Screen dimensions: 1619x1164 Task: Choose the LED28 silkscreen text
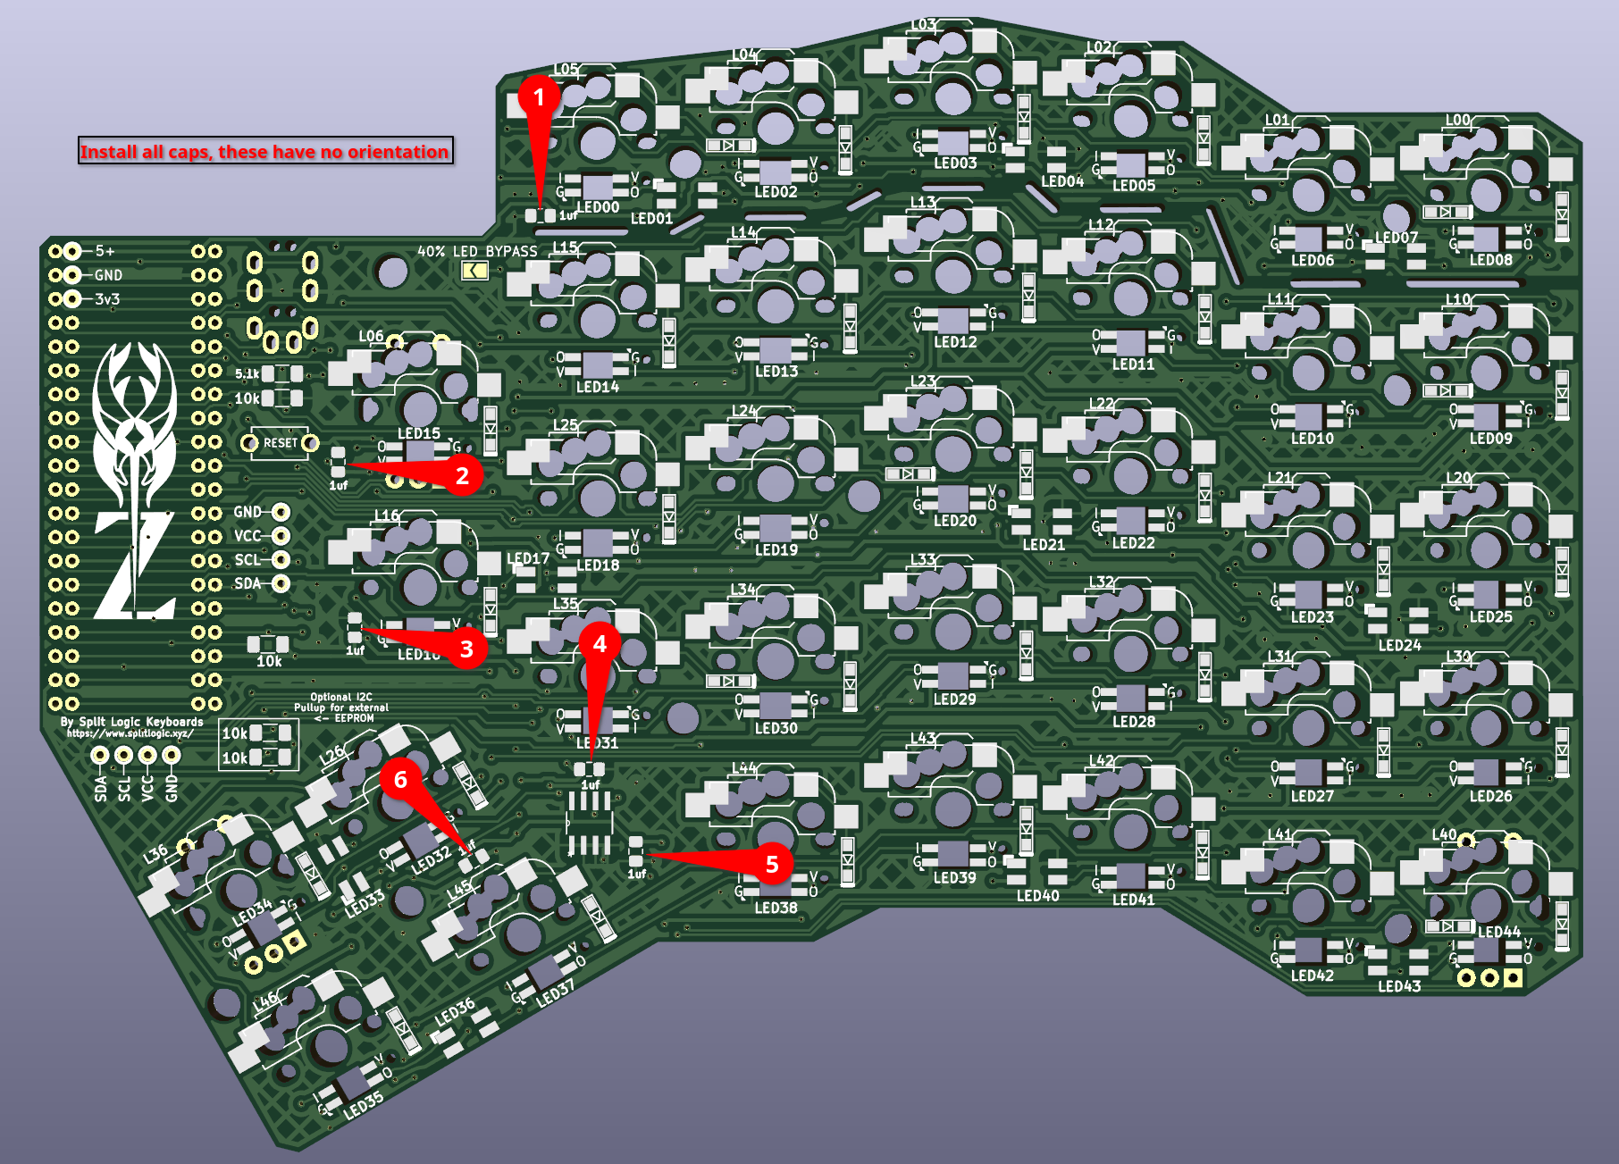(x=1134, y=721)
